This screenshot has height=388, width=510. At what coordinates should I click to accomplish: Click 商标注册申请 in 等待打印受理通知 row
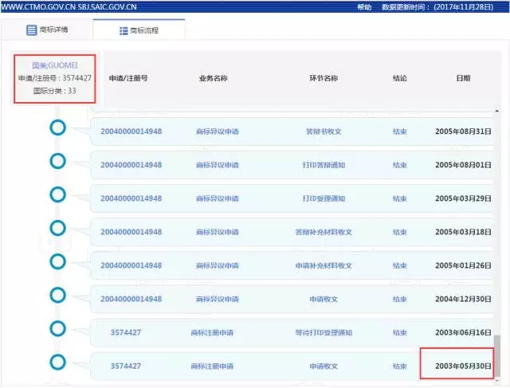(213, 332)
